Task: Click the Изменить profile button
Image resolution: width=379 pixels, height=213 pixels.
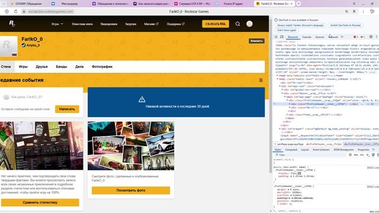Action: coord(256,41)
